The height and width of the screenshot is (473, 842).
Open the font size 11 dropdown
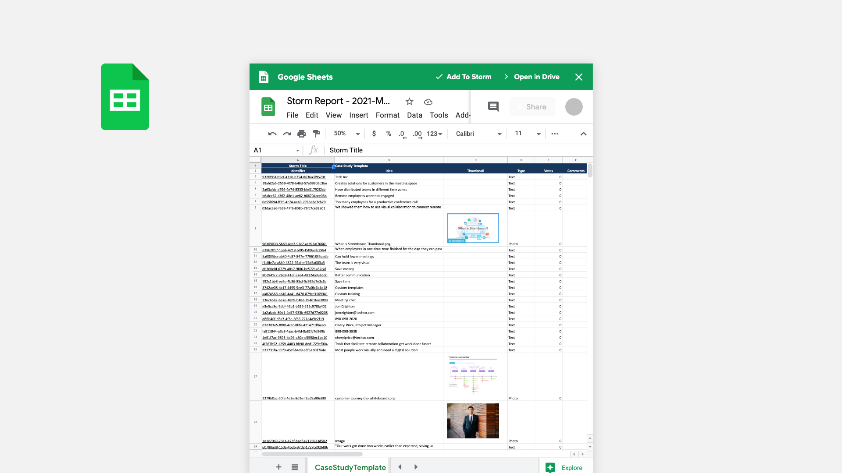click(x=528, y=134)
